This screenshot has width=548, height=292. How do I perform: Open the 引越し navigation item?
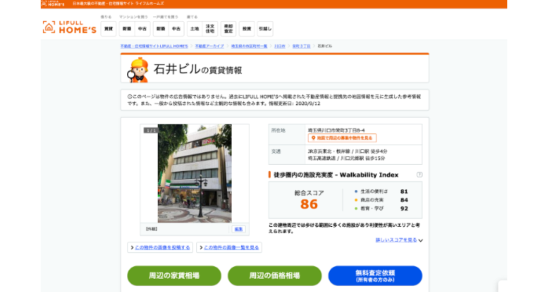click(264, 28)
